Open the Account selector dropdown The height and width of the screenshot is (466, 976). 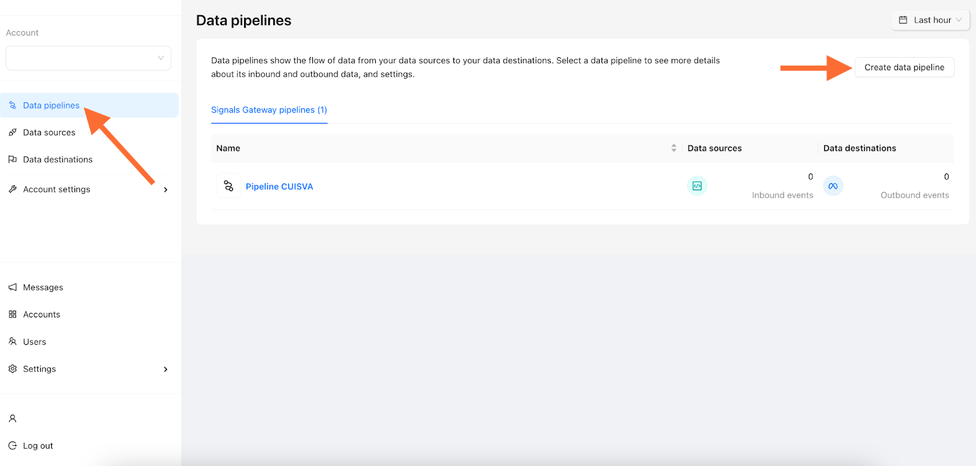coord(88,58)
